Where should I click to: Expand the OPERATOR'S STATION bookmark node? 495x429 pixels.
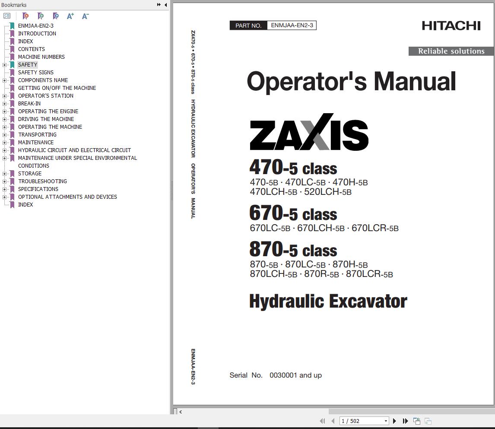tap(4, 96)
